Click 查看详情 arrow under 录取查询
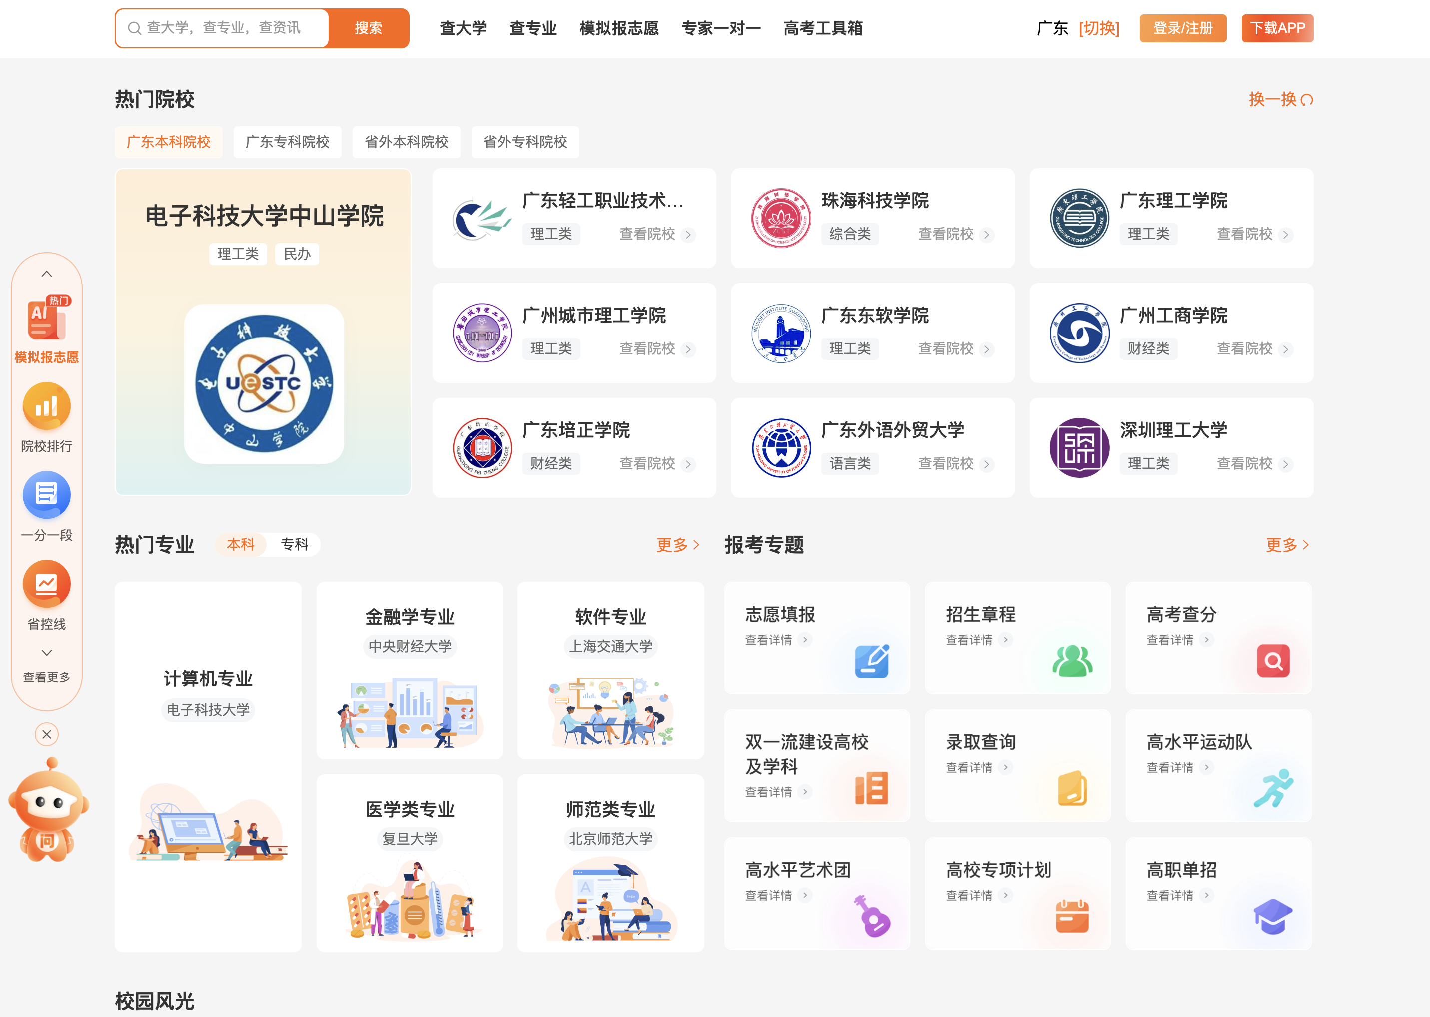 tap(1005, 767)
